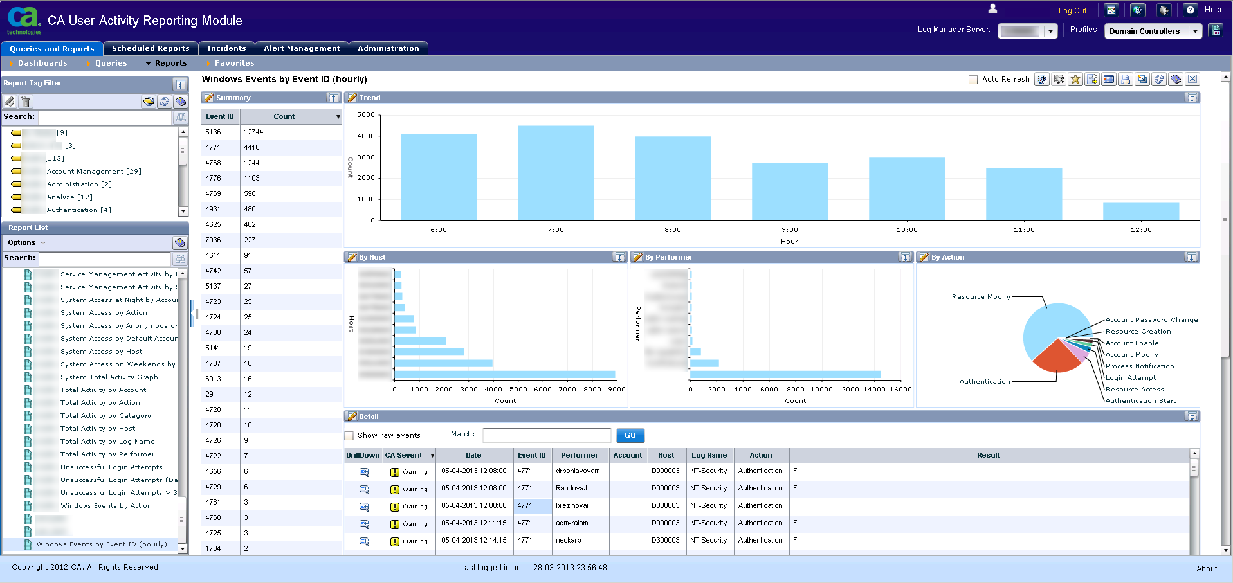Close the report with the X icon
The width and height of the screenshot is (1233, 583).
click(x=1192, y=79)
